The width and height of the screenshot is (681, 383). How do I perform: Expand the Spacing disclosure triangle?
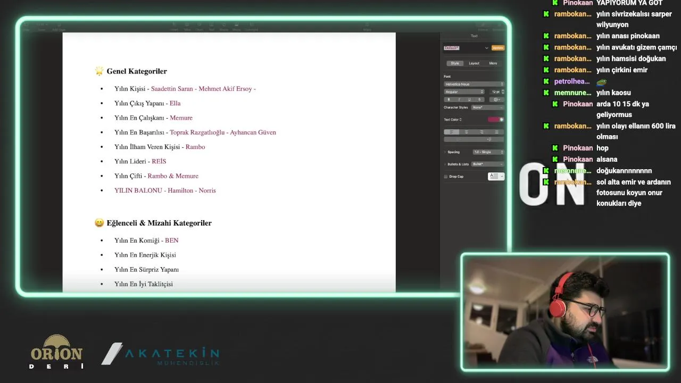pos(445,152)
